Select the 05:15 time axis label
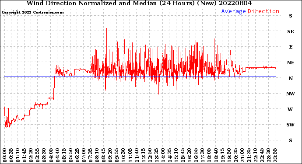 point(64,155)
